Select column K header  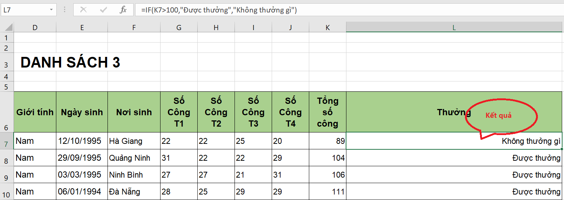[328, 27]
